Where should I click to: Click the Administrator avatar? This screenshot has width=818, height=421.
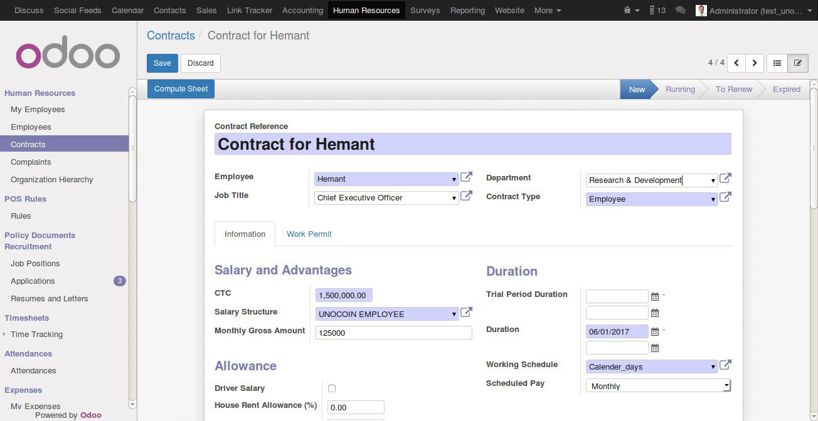[x=701, y=10]
